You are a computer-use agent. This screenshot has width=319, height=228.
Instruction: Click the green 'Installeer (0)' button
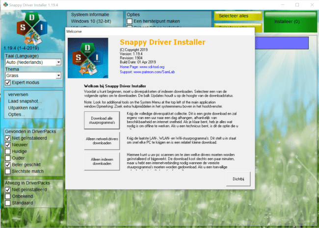(x=291, y=22)
